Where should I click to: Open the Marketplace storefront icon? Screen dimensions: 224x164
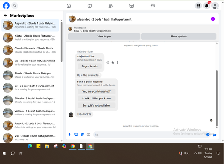tap(132, 6)
